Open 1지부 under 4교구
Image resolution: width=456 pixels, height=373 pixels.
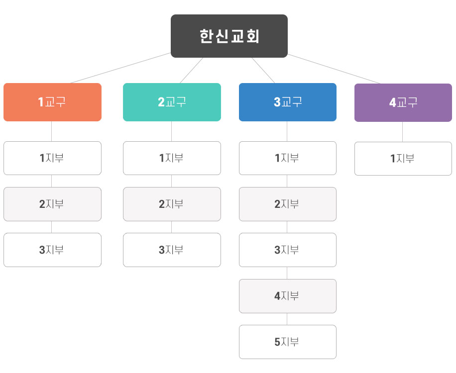pos(403,159)
